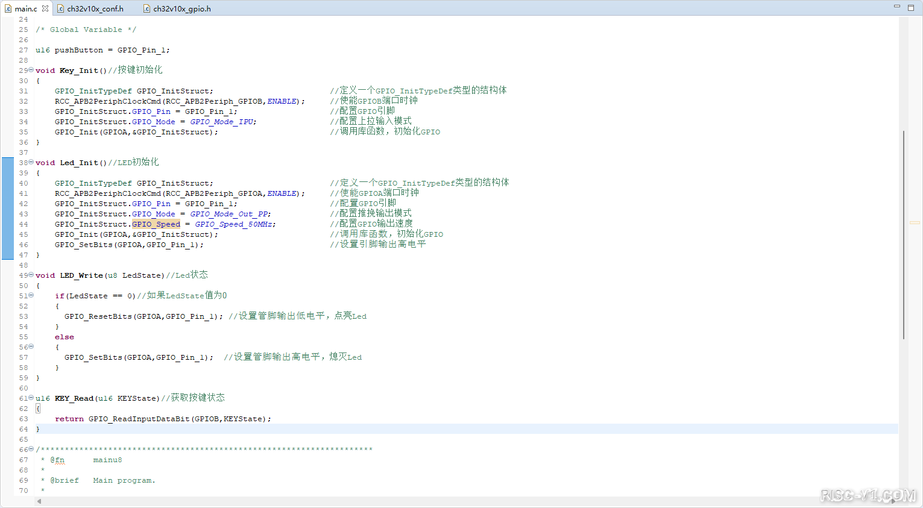The width and height of the screenshot is (923, 508).
Task: Click the KEYState parameter on line 61
Action: pyautogui.click(x=137, y=398)
